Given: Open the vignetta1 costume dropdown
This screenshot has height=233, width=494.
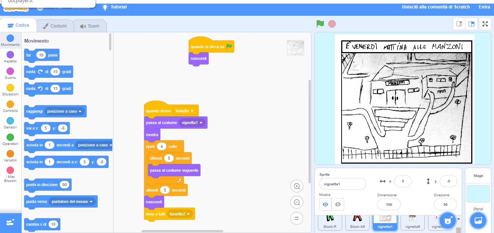Looking at the screenshot, I should point(192,123).
